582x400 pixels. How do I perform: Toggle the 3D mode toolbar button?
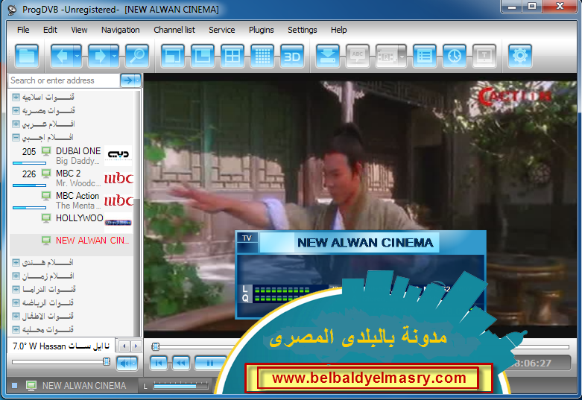tap(292, 56)
